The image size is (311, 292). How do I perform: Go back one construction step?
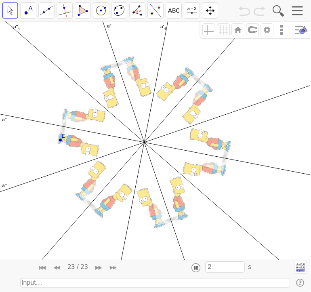click(x=57, y=268)
